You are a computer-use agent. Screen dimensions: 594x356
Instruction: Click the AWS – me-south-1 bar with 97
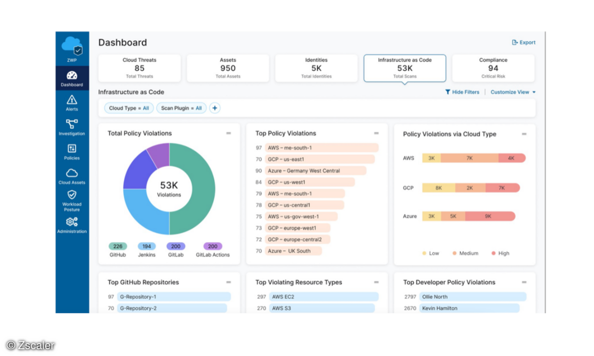(x=322, y=148)
